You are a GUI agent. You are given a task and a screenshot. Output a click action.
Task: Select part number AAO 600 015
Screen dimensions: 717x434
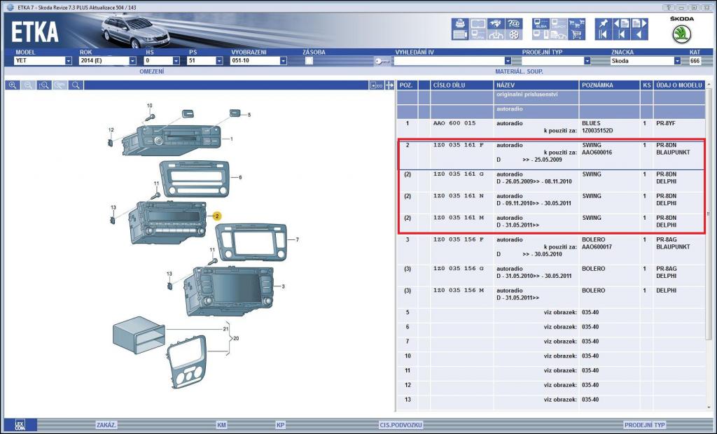(454, 123)
